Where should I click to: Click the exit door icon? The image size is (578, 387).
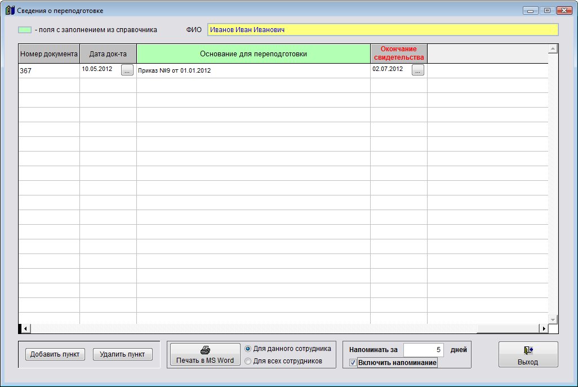[x=528, y=350]
